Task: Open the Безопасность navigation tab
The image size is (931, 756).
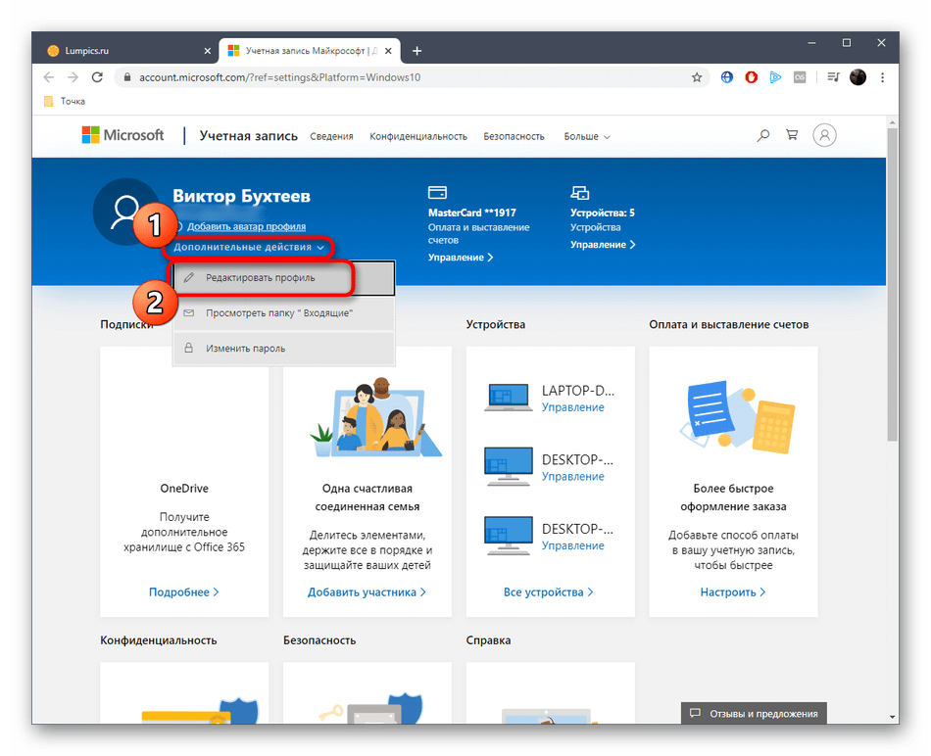Action: [x=514, y=136]
